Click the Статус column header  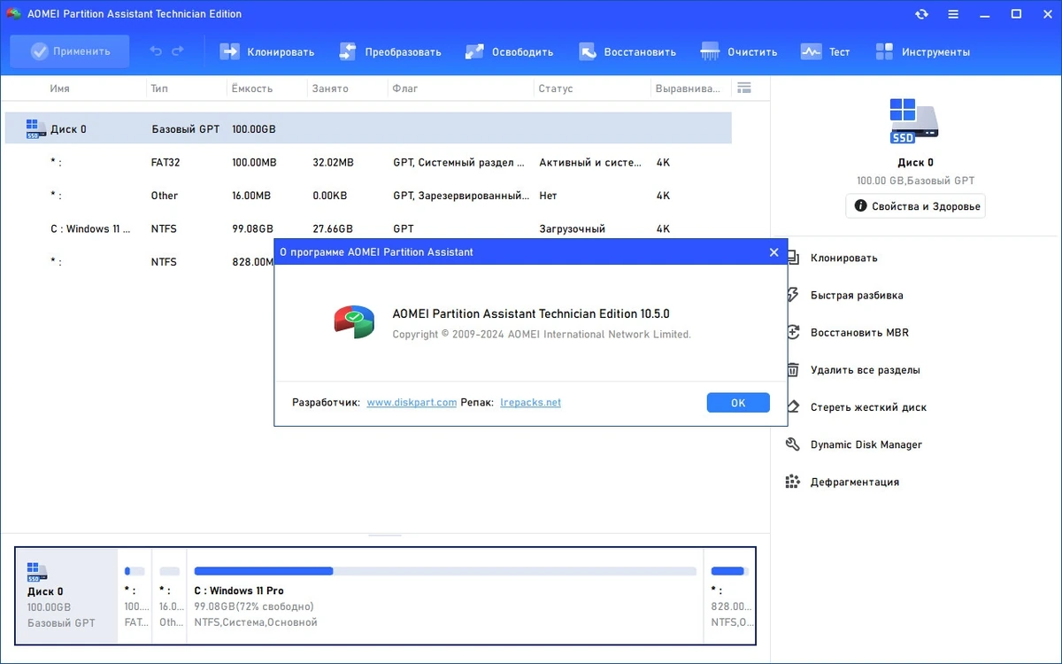coord(556,89)
